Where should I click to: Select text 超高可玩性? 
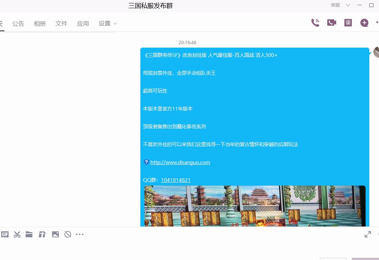pyautogui.click(x=155, y=91)
